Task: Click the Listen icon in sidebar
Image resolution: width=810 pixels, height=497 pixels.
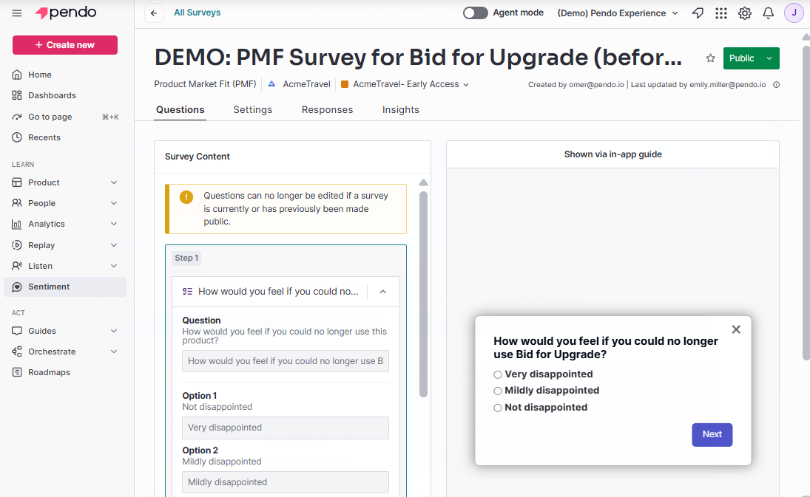Action: pyautogui.click(x=17, y=266)
